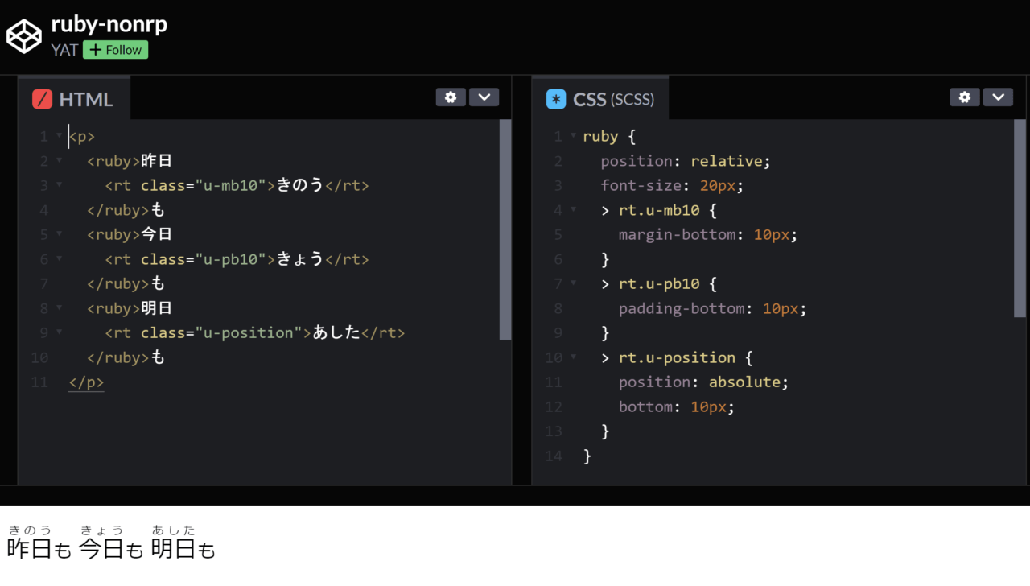Screen dimensions: 1030x586
Task: Click class="u-position" attribute in HTML
Action: 221,332
